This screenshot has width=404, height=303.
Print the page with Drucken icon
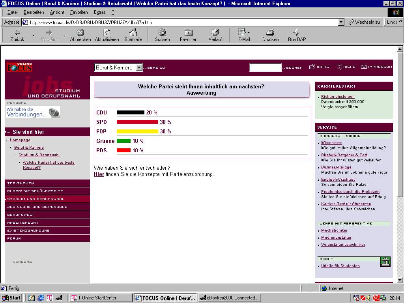[x=270, y=33]
